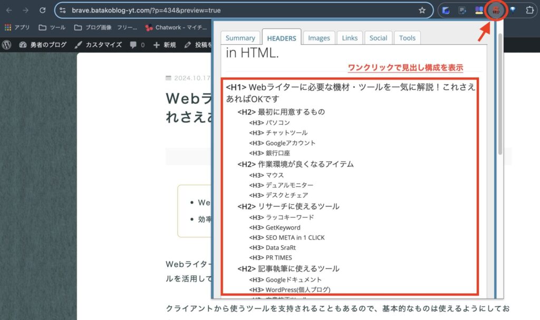Click the red SEO extension icon
This screenshot has height=320, width=540.
[496, 11]
